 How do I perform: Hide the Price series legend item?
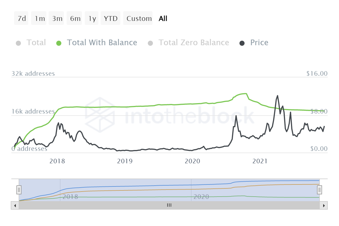click(259, 43)
